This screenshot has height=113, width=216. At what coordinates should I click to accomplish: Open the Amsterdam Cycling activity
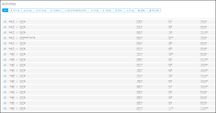click(27, 37)
